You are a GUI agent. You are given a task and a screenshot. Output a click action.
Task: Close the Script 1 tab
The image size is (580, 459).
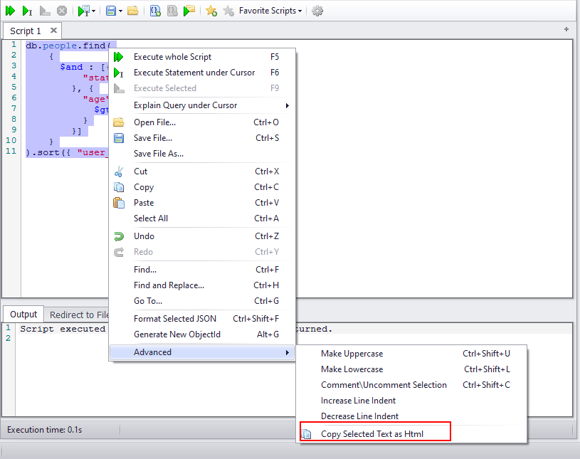[53, 31]
